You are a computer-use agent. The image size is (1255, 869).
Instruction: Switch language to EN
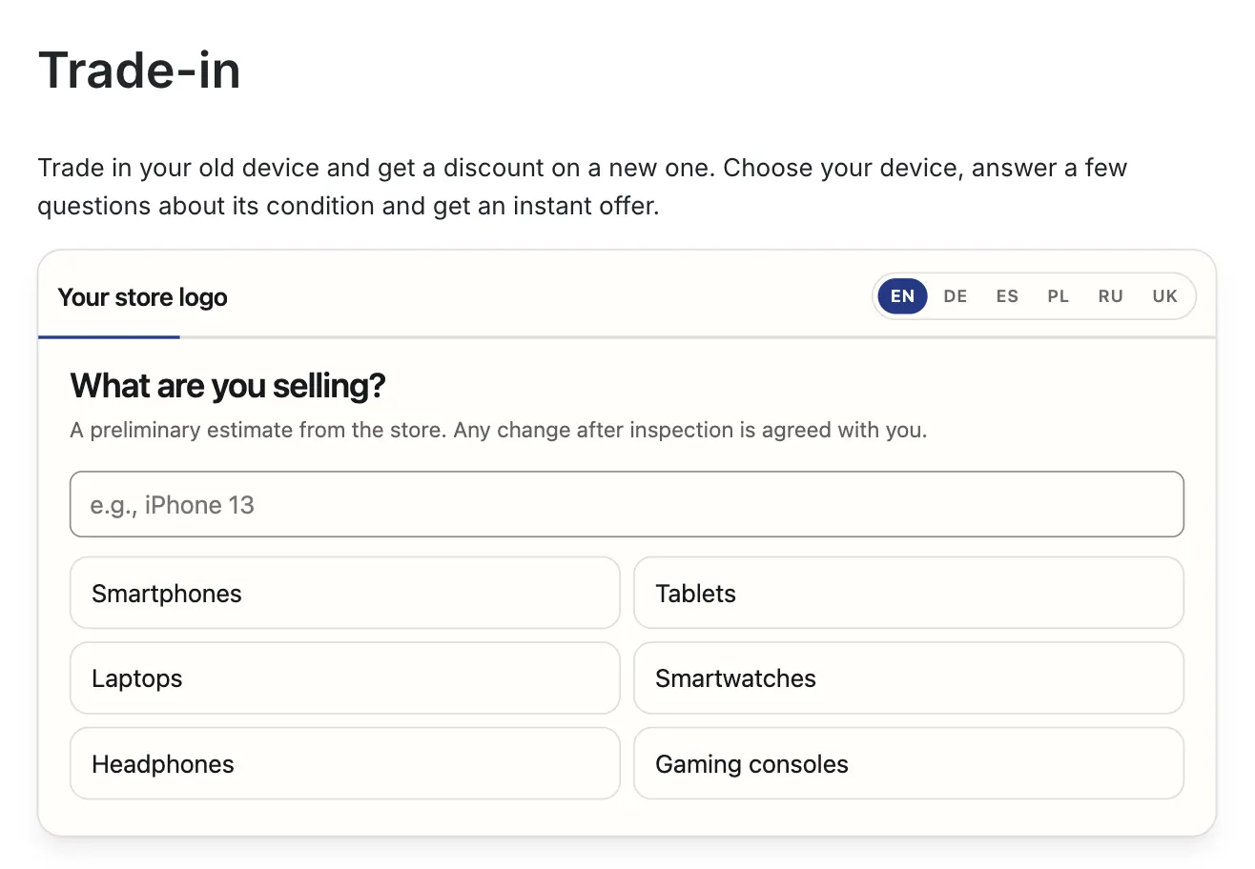(902, 296)
